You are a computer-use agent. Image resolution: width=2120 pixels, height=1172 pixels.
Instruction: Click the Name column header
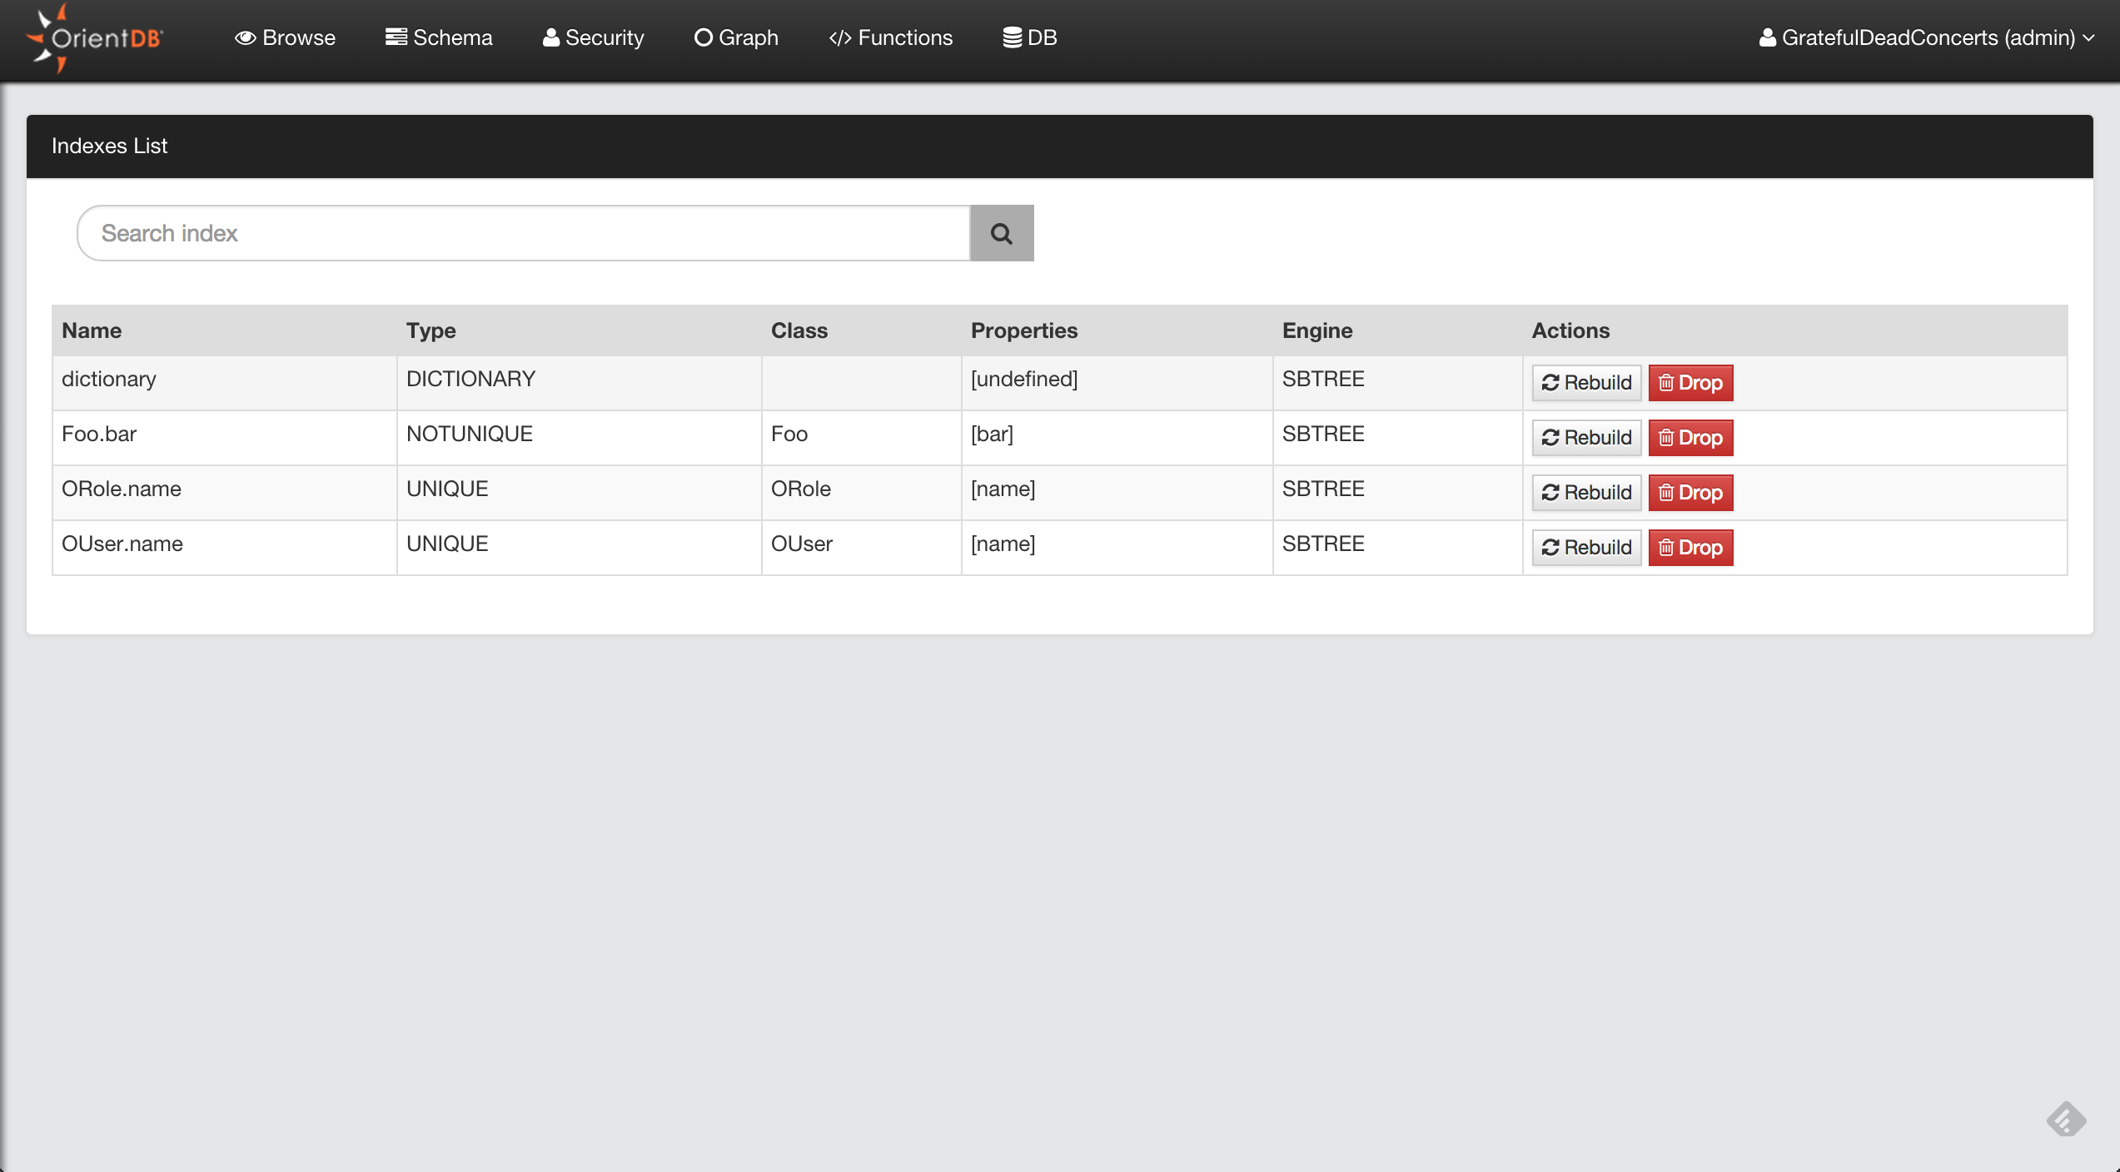click(92, 330)
